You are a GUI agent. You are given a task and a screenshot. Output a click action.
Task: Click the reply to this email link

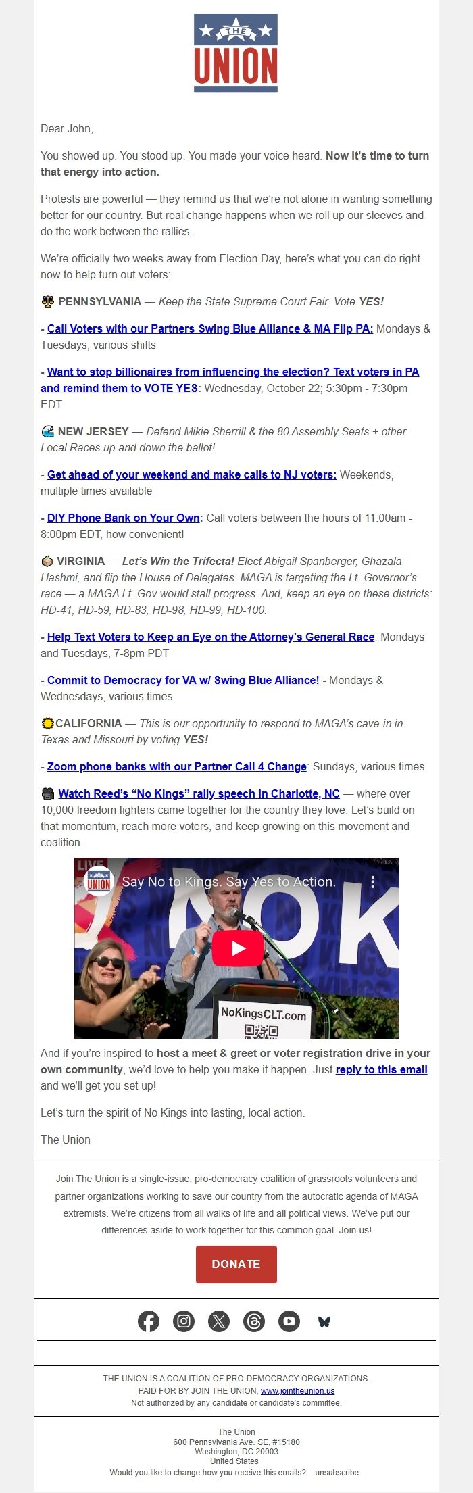click(x=382, y=1069)
